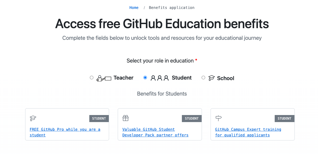Select the School radio button
This screenshot has height=154, width=318.
click(203, 78)
